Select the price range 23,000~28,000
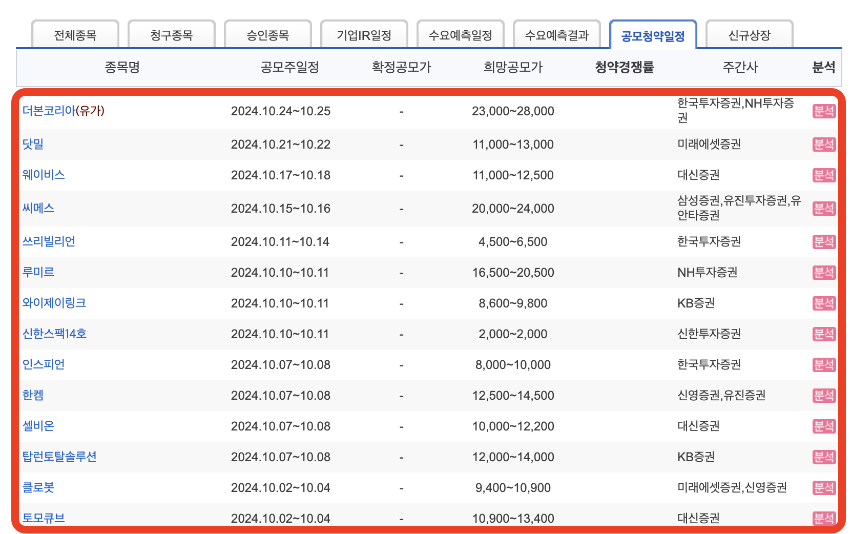 point(513,111)
